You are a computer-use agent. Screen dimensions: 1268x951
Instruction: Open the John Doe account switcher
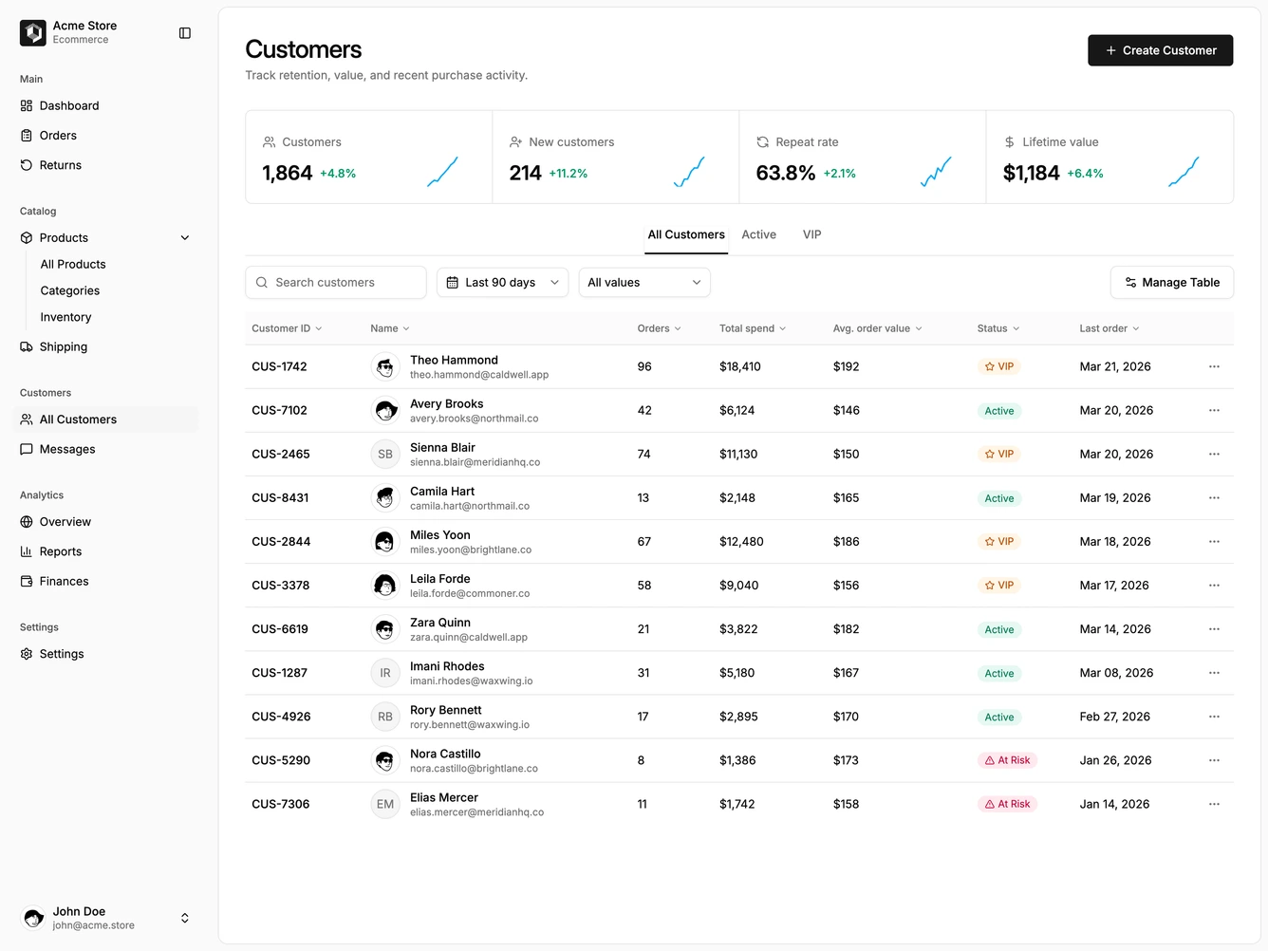tap(105, 918)
